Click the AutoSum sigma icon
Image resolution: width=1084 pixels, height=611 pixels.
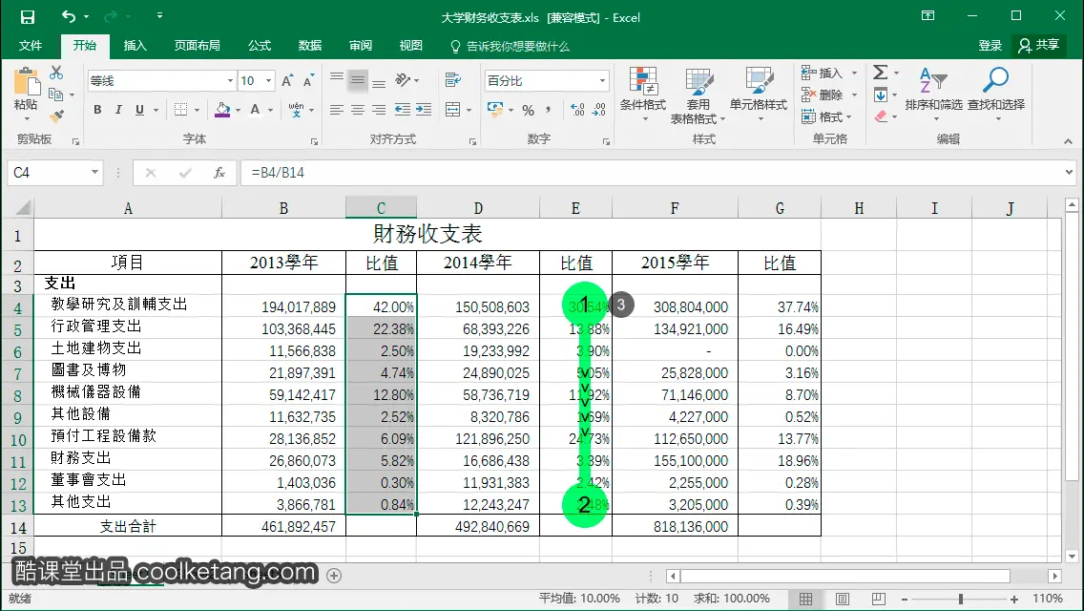[x=880, y=72]
